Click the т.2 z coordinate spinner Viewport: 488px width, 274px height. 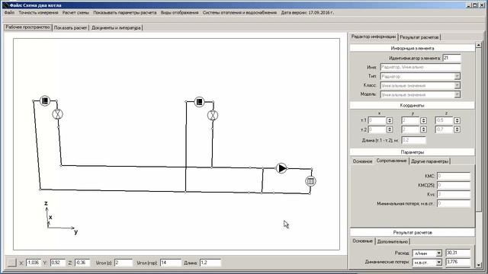pos(457,129)
